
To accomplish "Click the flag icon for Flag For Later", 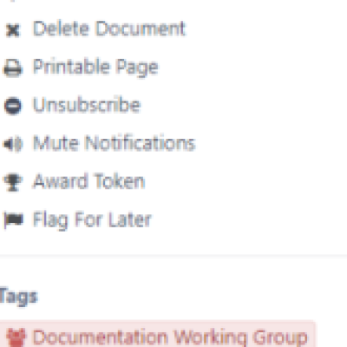I will point(13,220).
